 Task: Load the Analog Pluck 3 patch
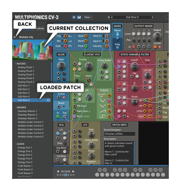point(26,75)
